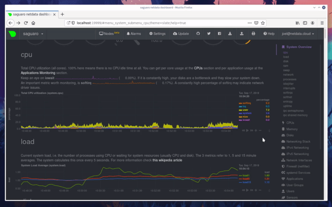
Task: Expand the Firewall (netfilter) sidebar section
Action: pos(296,166)
